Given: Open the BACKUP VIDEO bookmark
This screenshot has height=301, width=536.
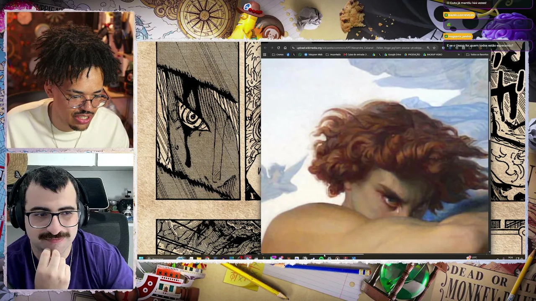Looking at the screenshot, I should (433, 55).
